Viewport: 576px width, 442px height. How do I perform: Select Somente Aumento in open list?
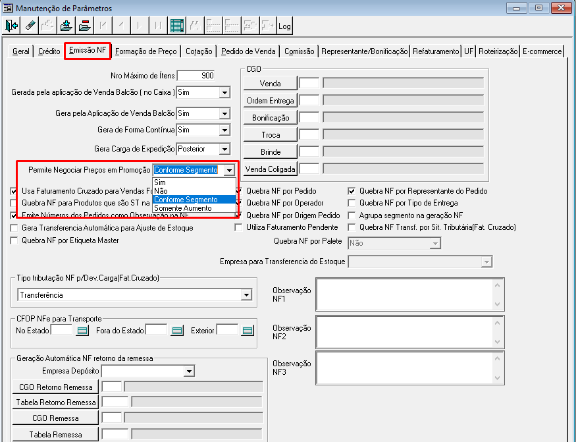194,208
